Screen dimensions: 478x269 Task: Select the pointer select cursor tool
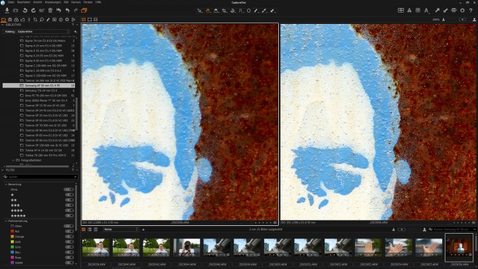pyautogui.click(x=200, y=11)
